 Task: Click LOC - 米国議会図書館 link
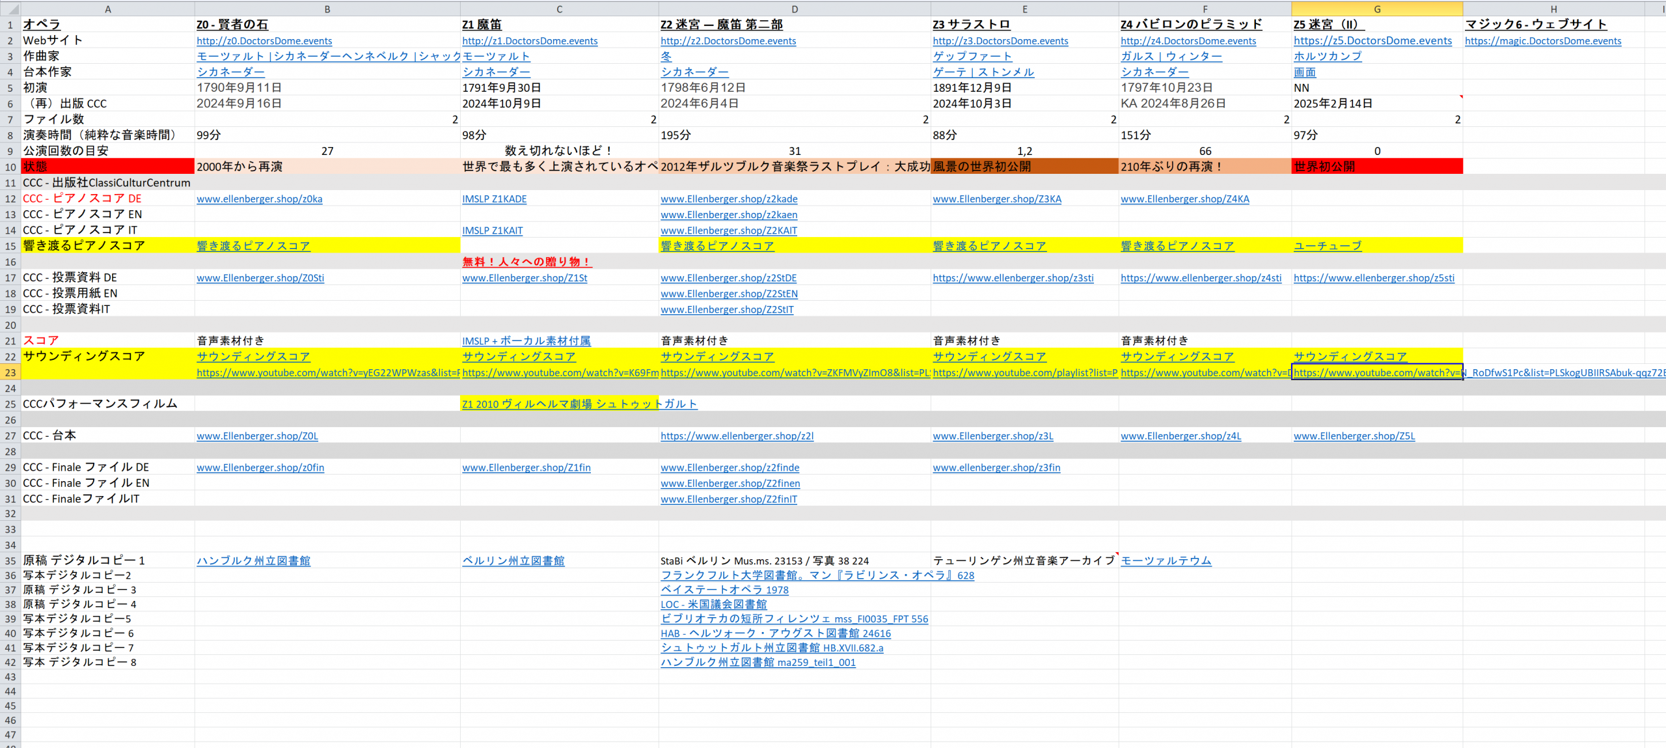click(714, 604)
